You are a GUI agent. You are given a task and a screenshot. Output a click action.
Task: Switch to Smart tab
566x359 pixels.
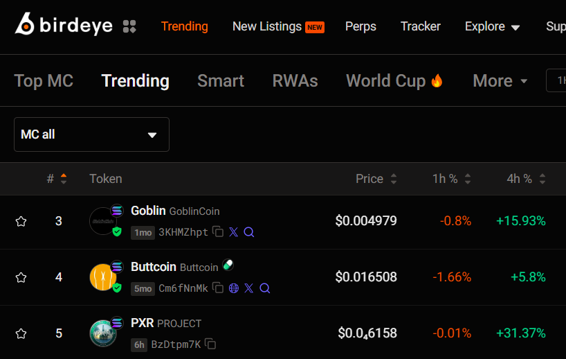[221, 80]
